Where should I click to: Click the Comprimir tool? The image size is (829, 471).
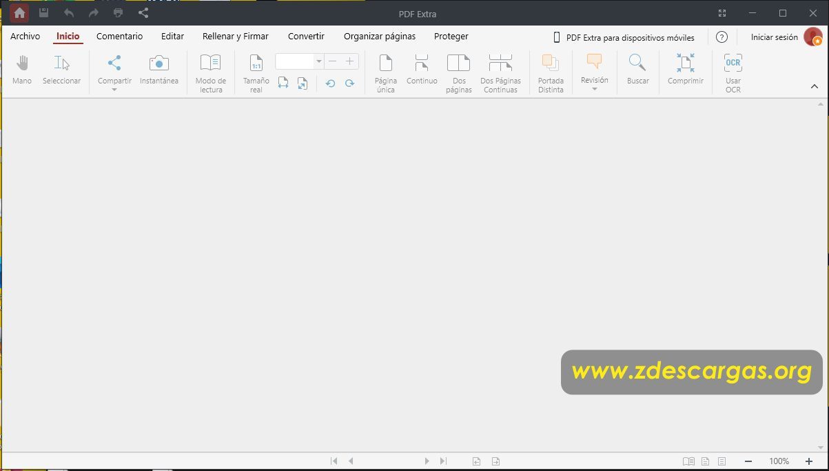(686, 70)
